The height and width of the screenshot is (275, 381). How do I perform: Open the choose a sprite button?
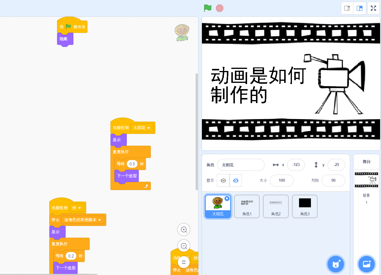(336, 264)
